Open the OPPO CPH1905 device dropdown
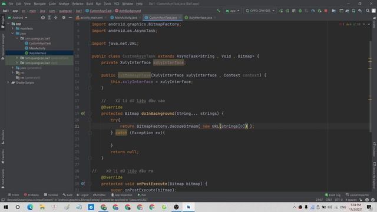377x212 pixels. [x=260, y=11]
